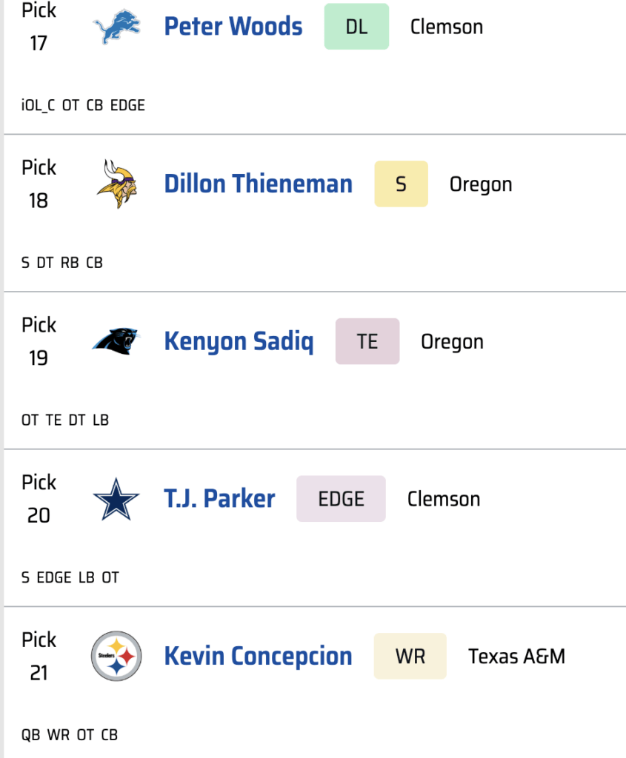Screen dimensions: 626x758
Task: Click the WR position badge
Action: pos(410,656)
